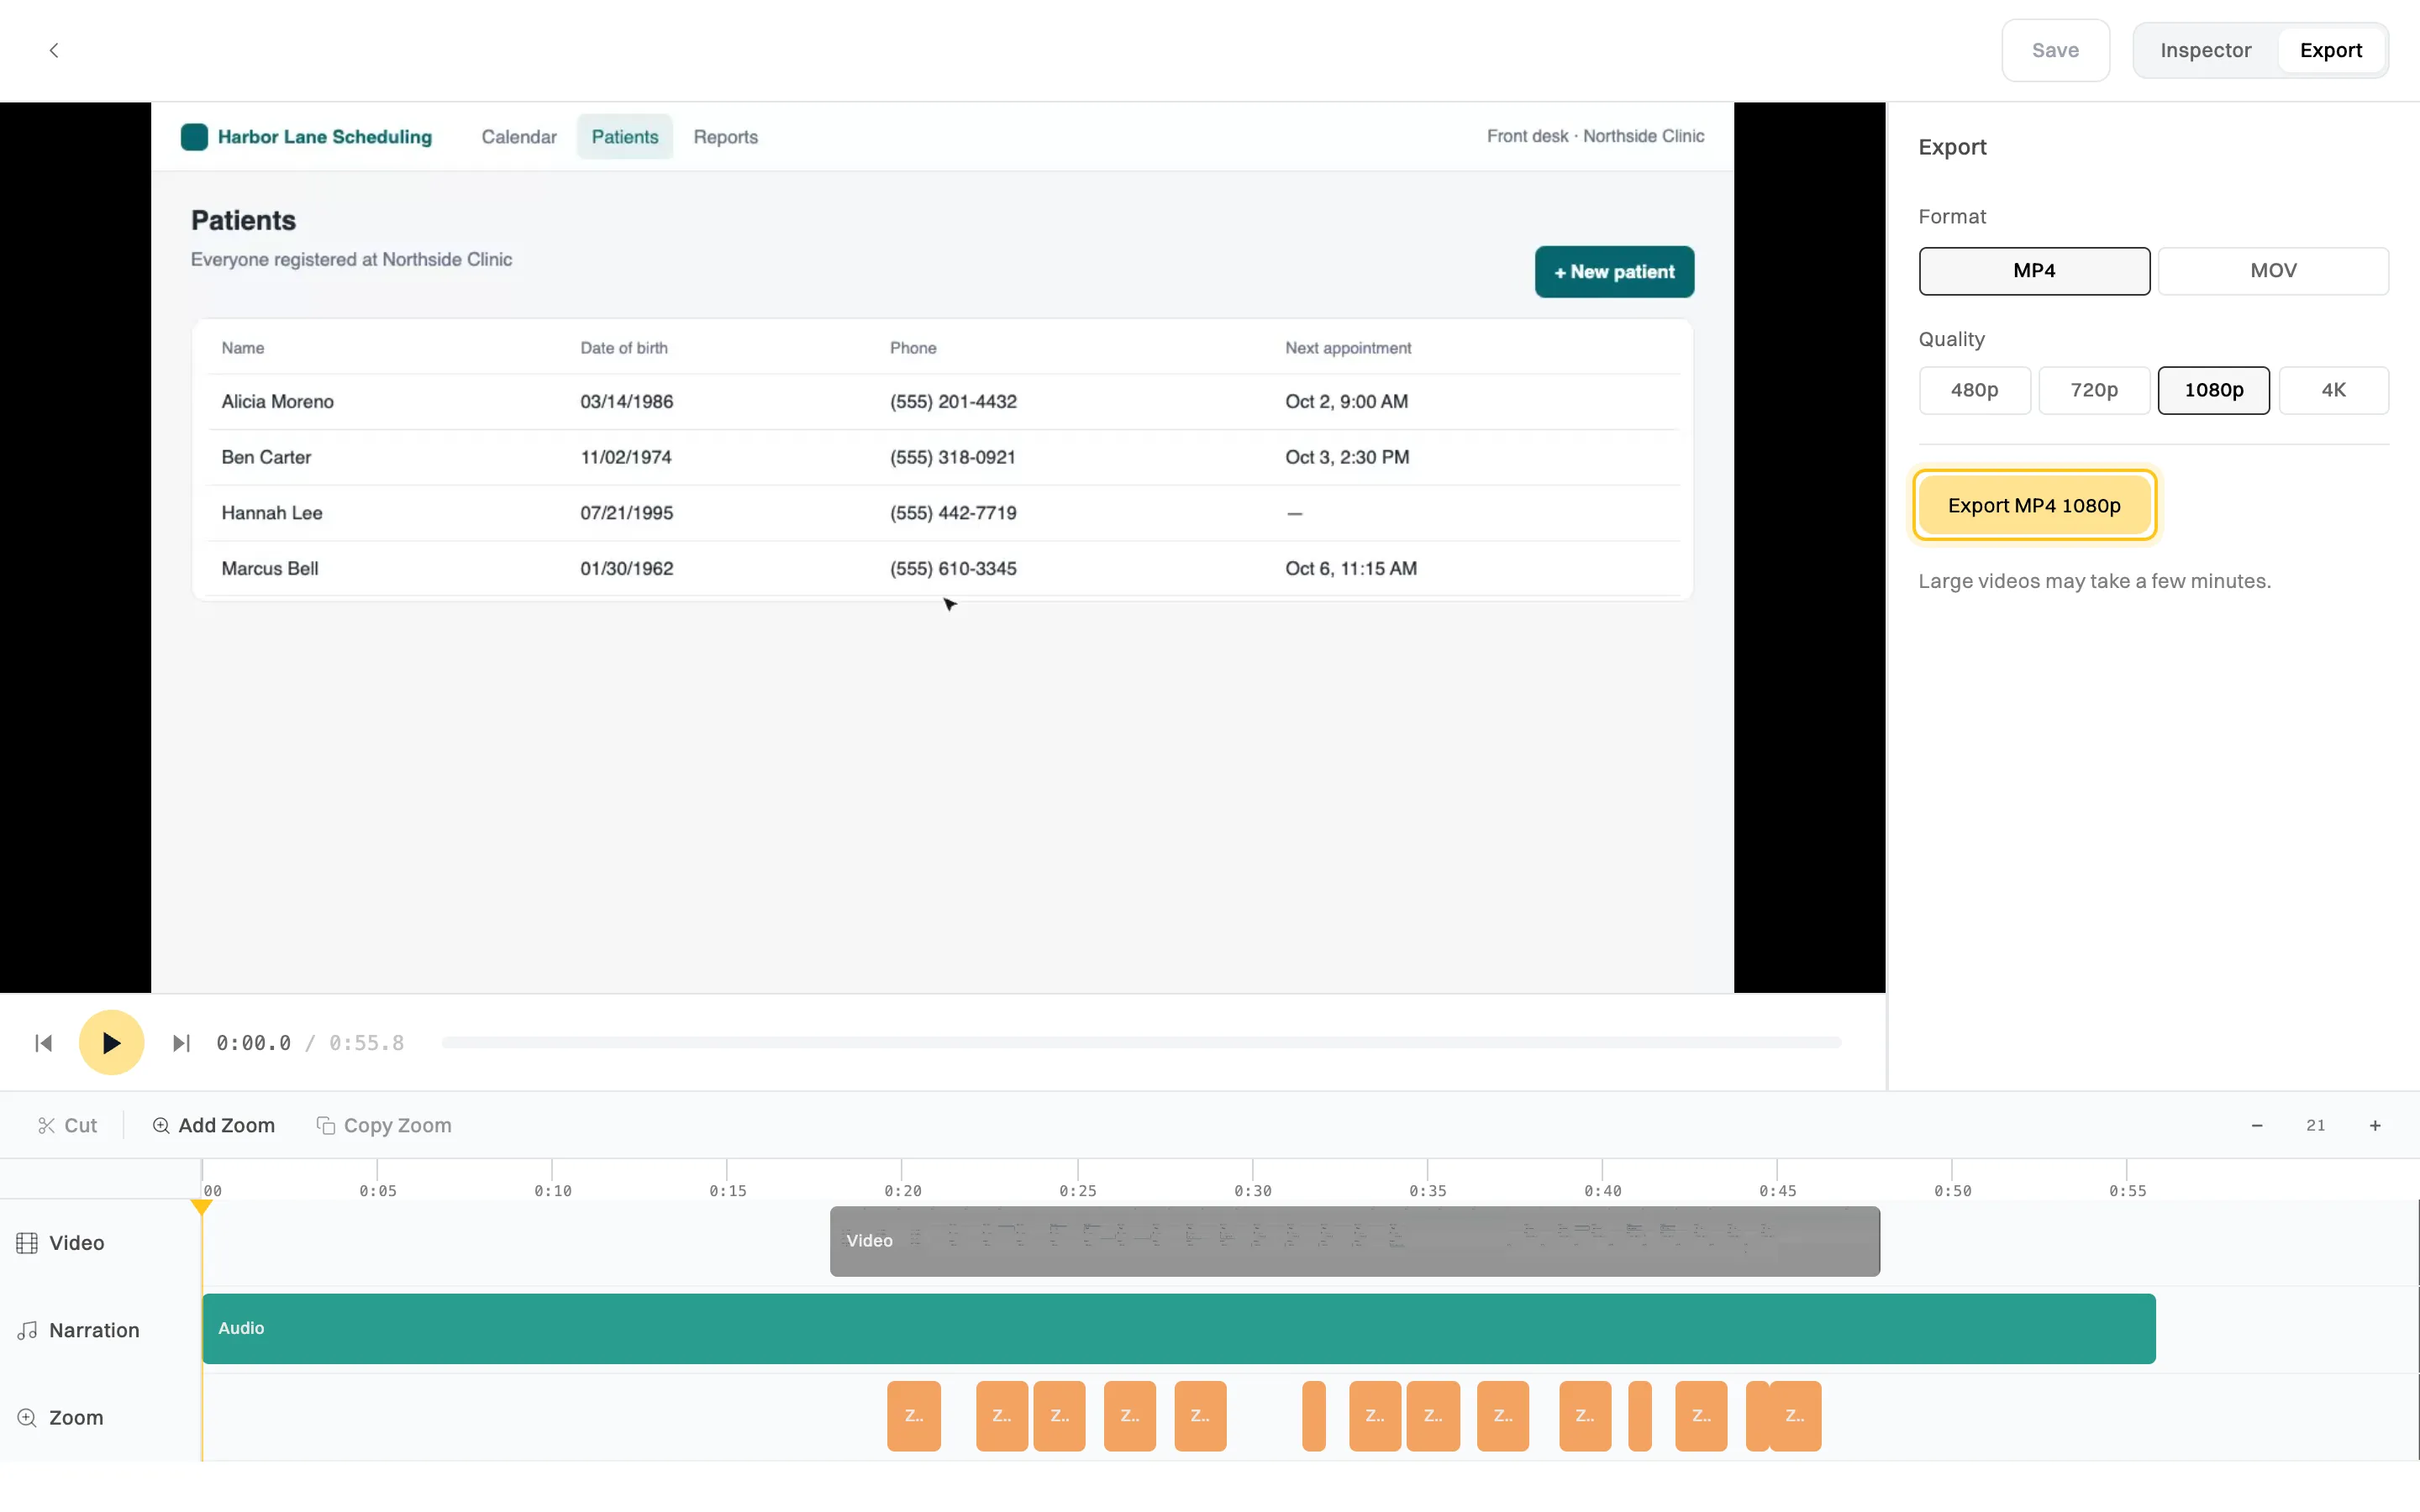The height and width of the screenshot is (1512, 2420).
Task: Increase timeline zoom with plus button
Action: pyautogui.click(x=2375, y=1125)
